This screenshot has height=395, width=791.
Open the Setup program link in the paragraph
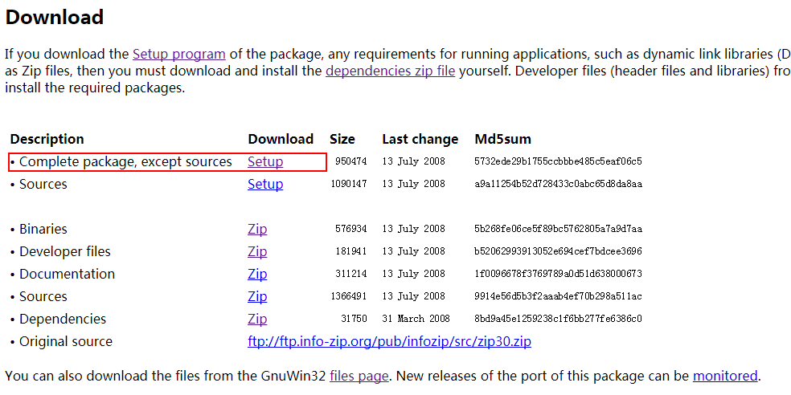pyautogui.click(x=178, y=55)
